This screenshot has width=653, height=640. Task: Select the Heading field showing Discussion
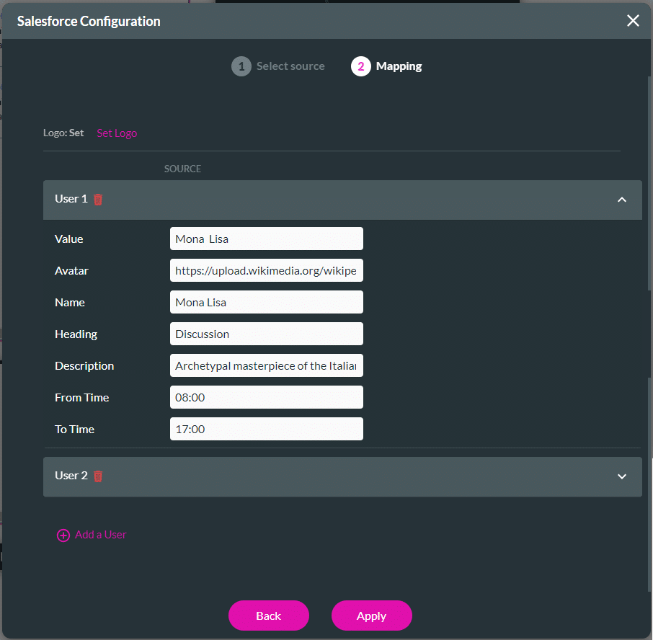point(266,334)
